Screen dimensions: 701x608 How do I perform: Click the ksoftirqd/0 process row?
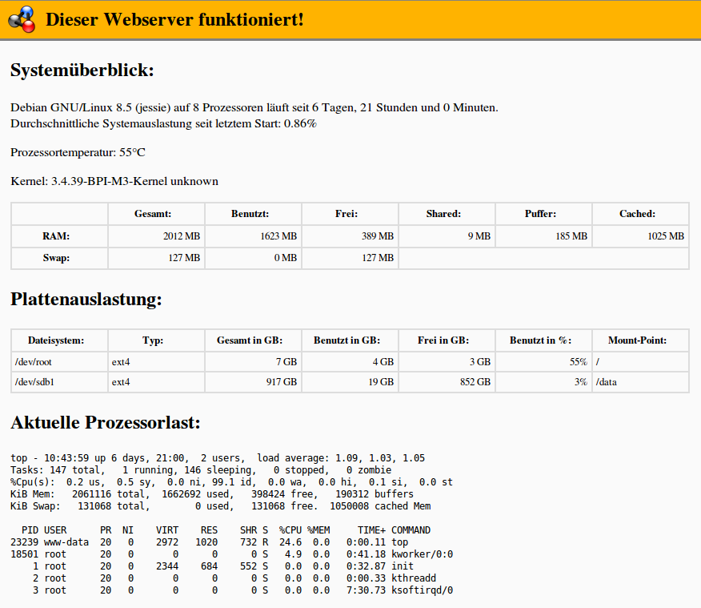232,590
